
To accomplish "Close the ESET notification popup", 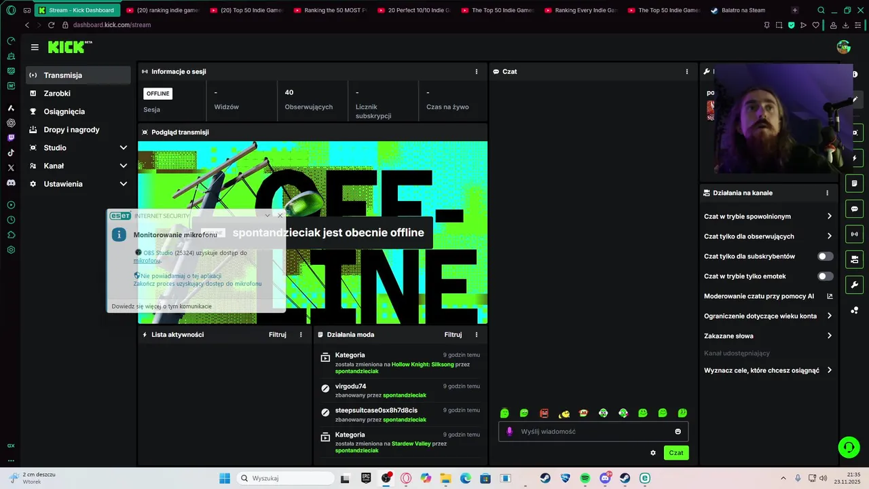I will (x=280, y=215).
